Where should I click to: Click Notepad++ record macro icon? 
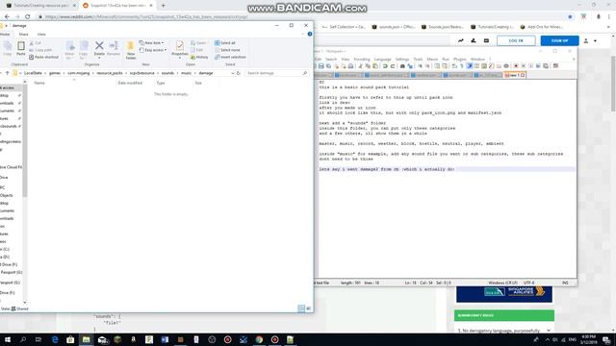click(x=516, y=66)
